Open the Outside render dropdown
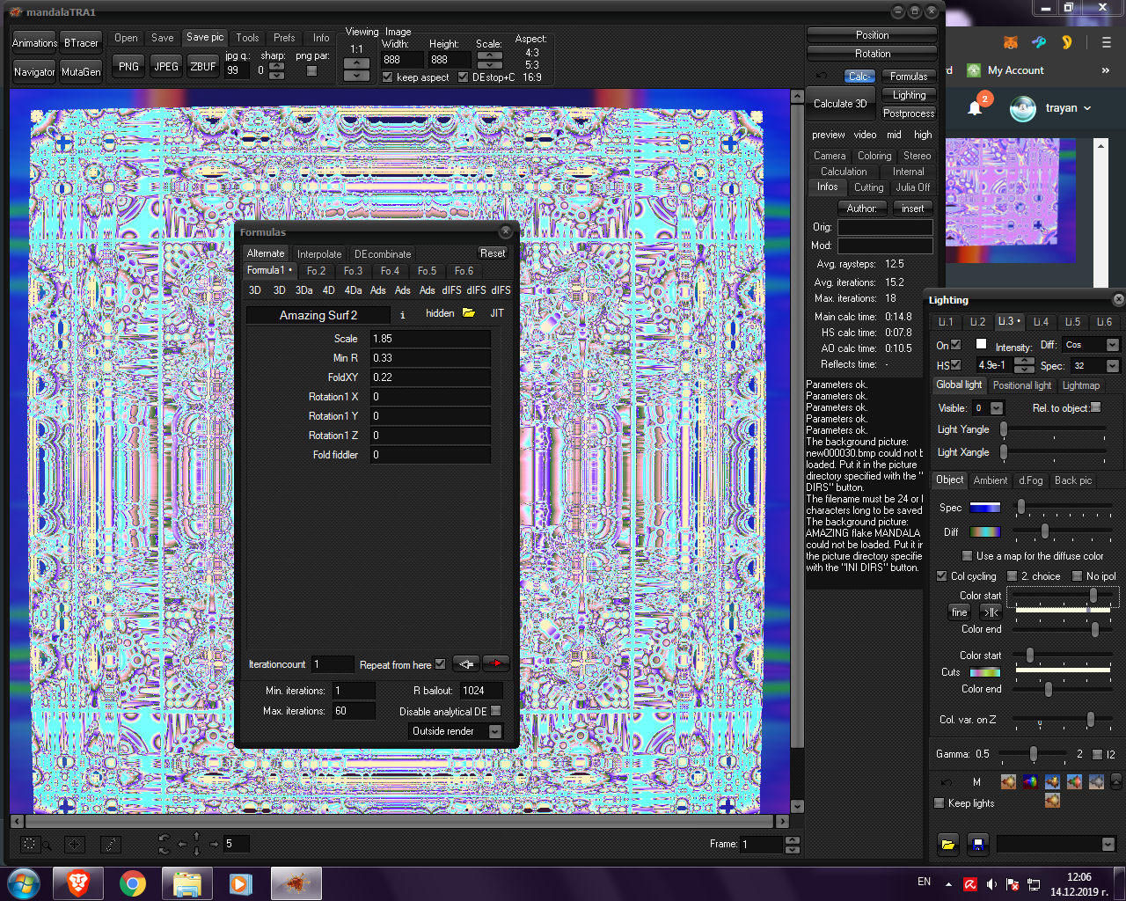Image resolution: width=1126 pixels, height=901 pixels. coord(494,731)
